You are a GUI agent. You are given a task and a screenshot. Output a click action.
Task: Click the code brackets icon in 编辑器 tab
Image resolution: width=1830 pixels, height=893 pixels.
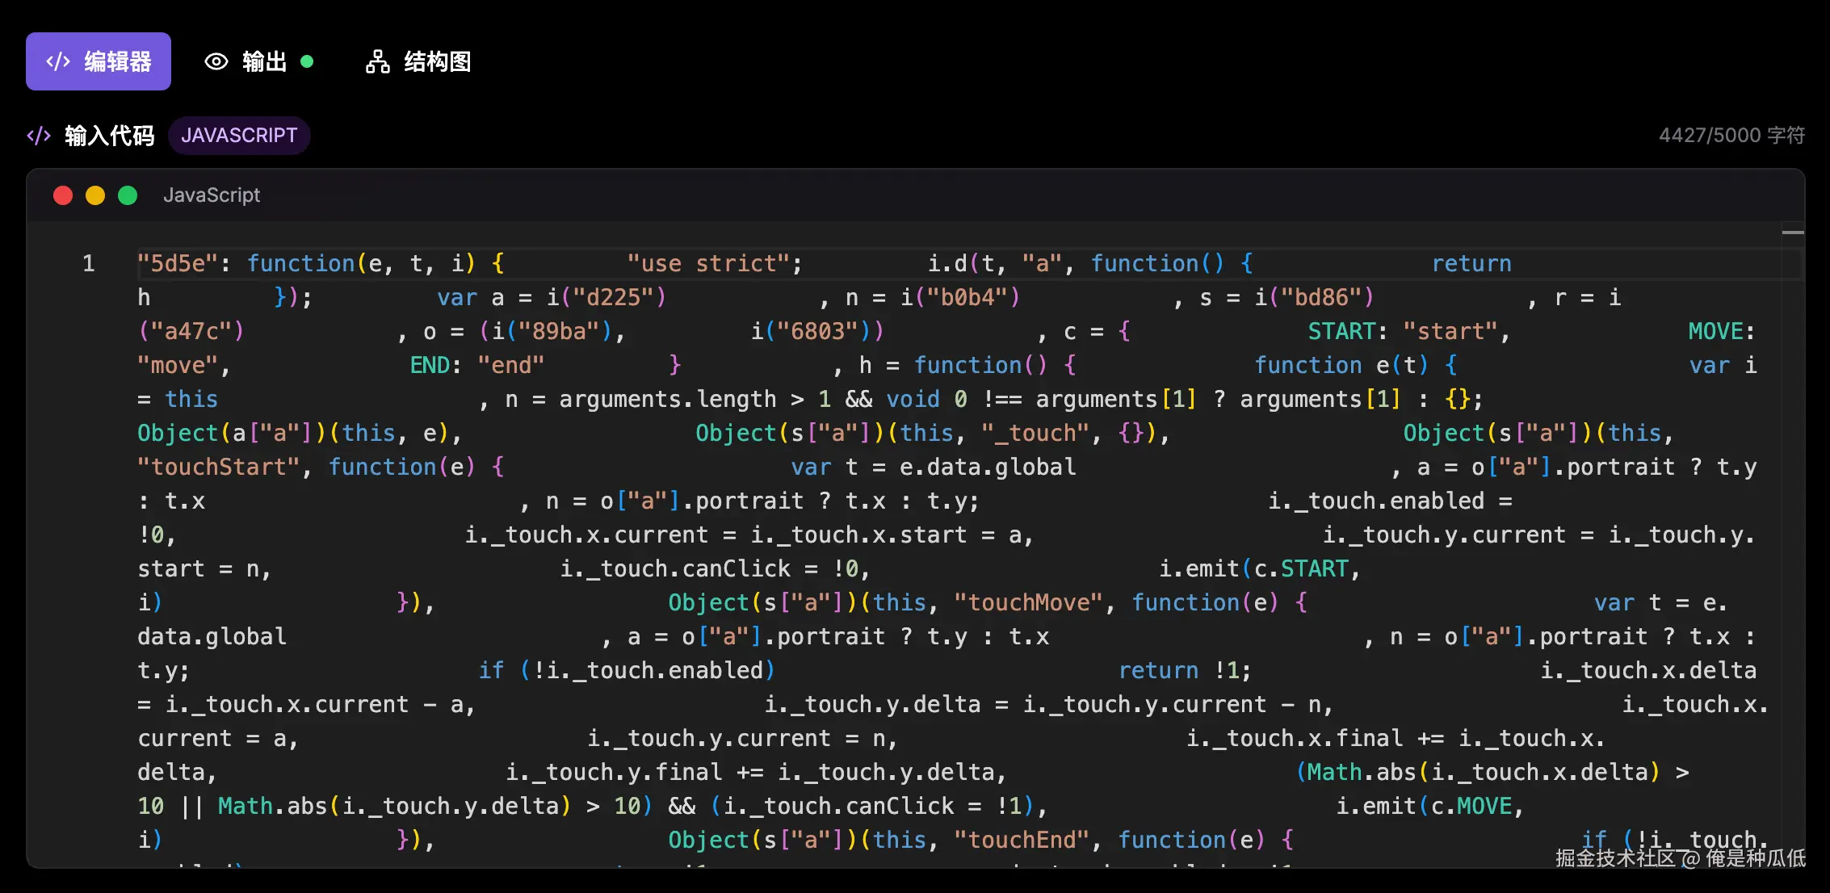pos(58,61)
